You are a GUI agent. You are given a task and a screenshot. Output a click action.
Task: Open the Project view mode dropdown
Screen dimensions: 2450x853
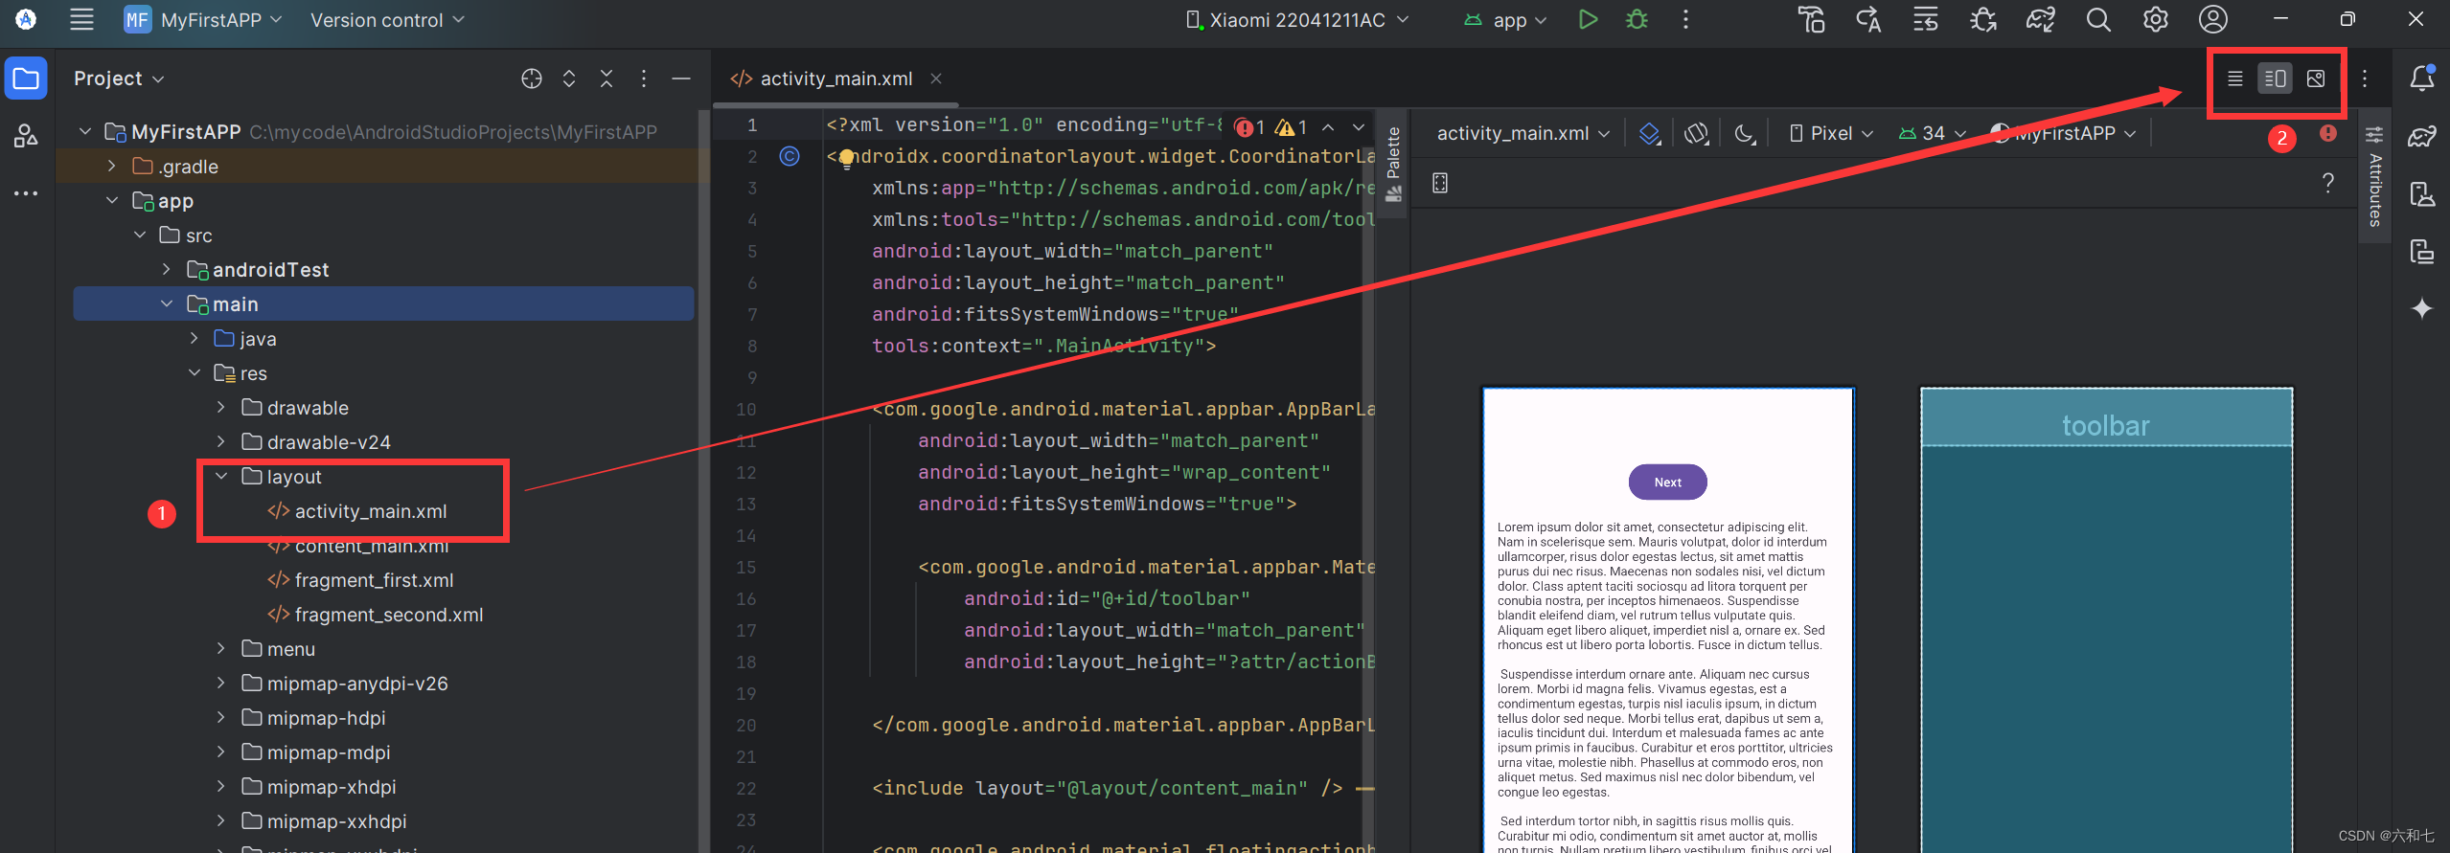tap(119, 79)
